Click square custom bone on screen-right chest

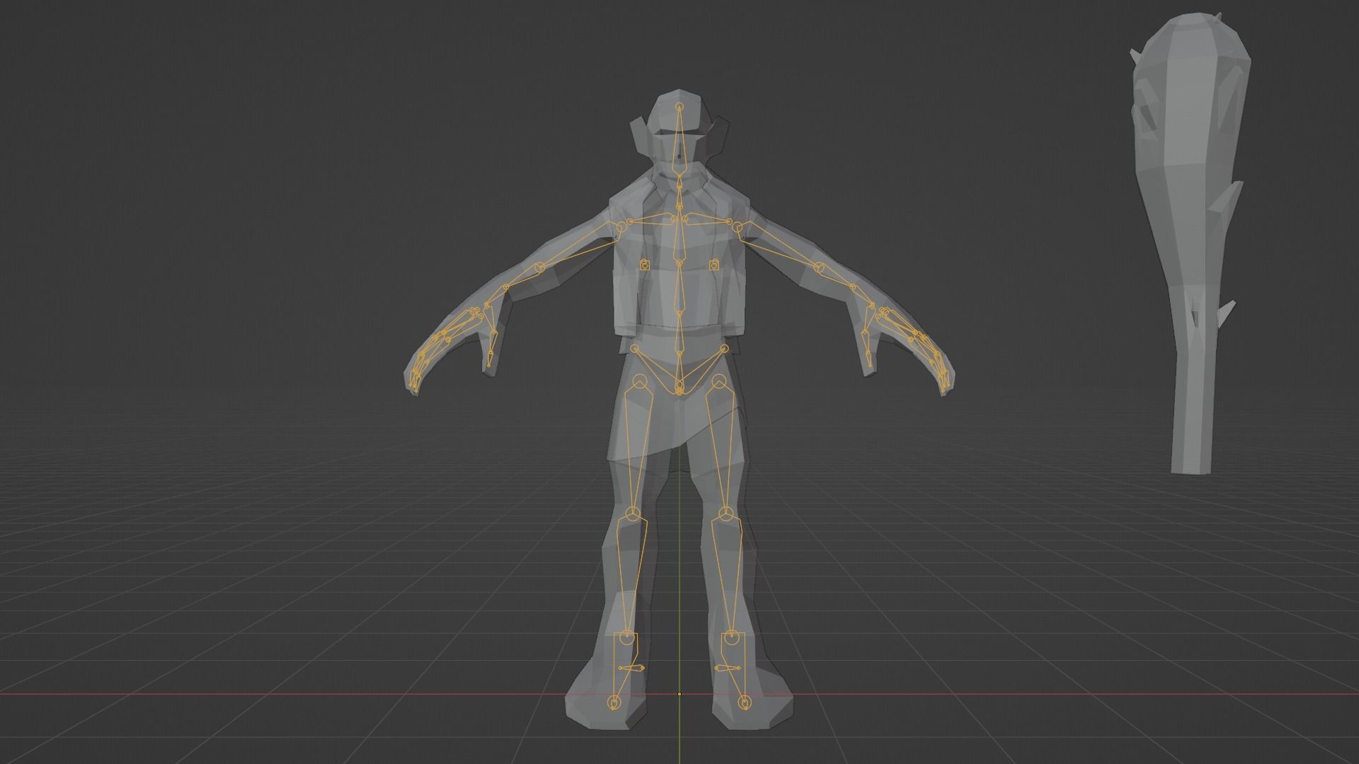tap(714, 265)
